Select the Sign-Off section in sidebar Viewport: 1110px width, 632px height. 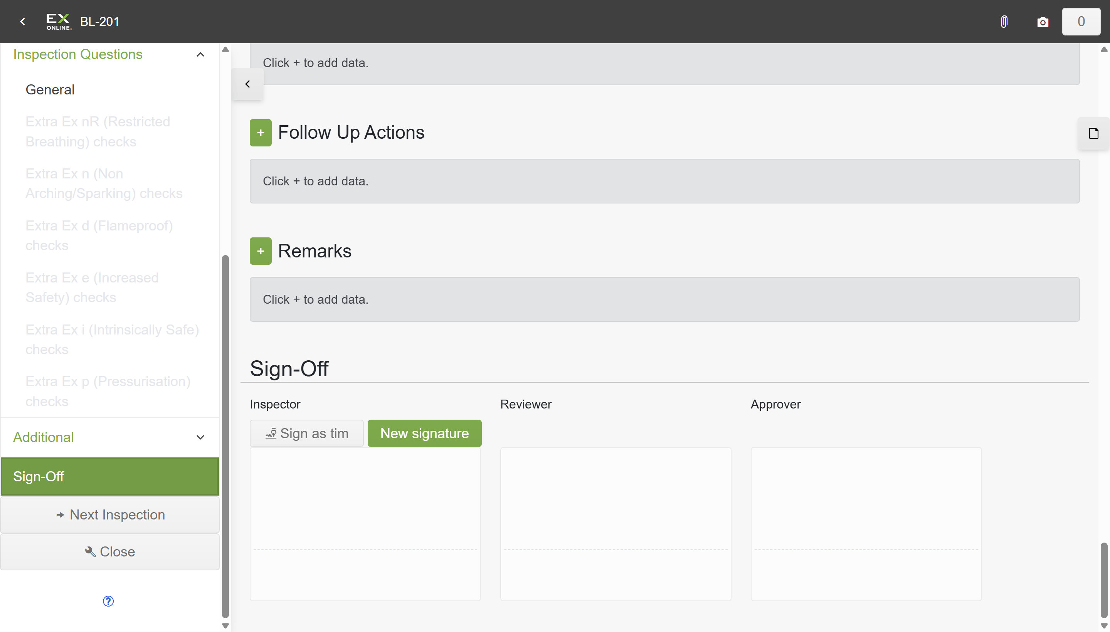click(109, 476)
